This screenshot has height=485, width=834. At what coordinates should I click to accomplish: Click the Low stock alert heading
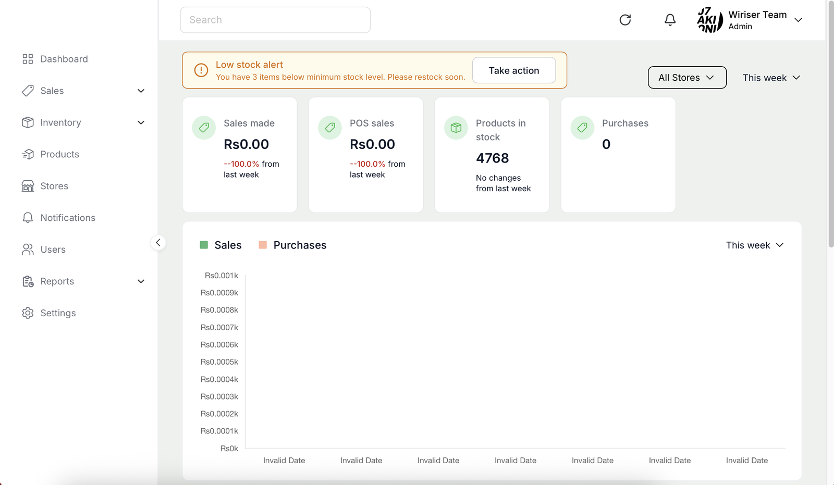(249, 65)
